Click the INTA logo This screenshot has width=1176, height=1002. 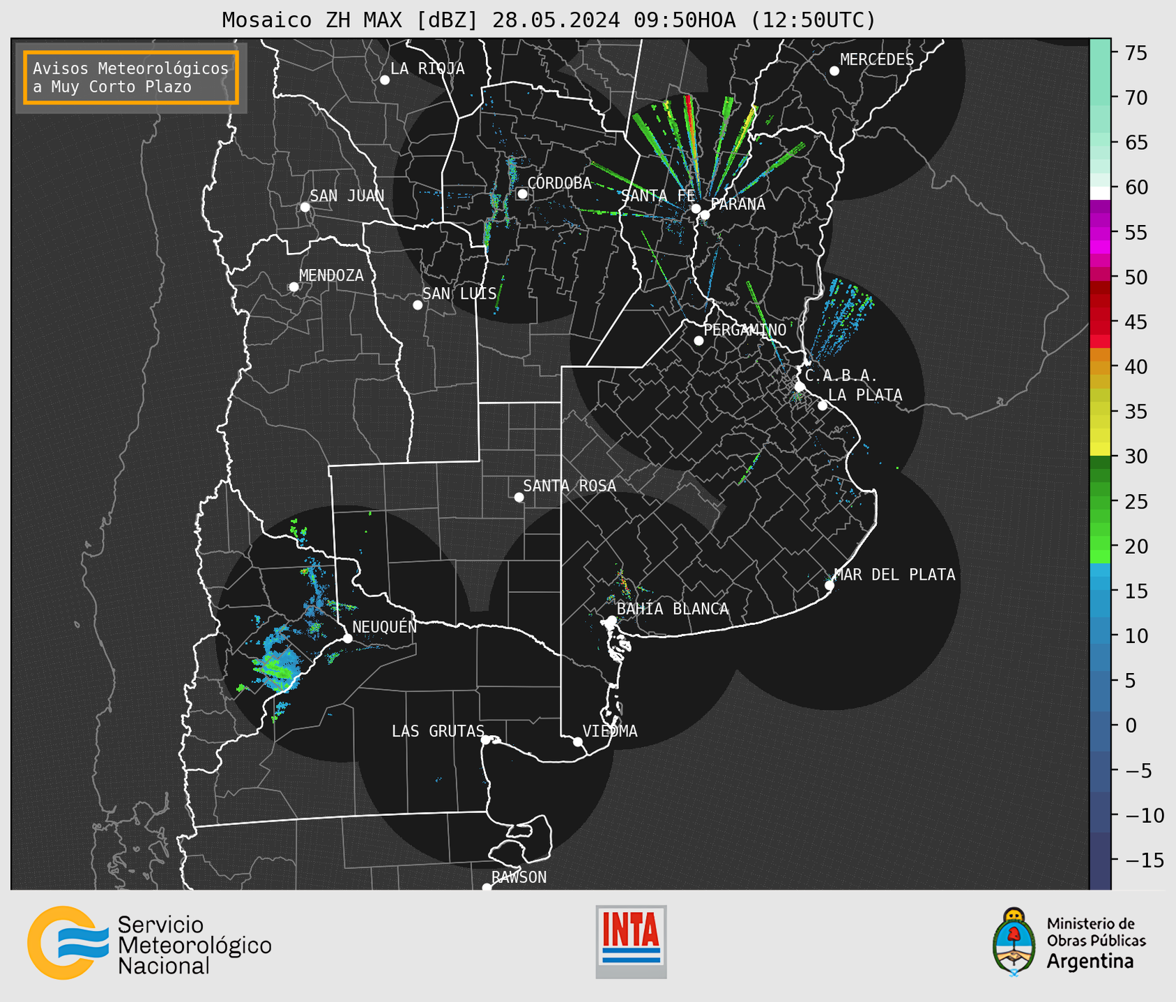631,941
